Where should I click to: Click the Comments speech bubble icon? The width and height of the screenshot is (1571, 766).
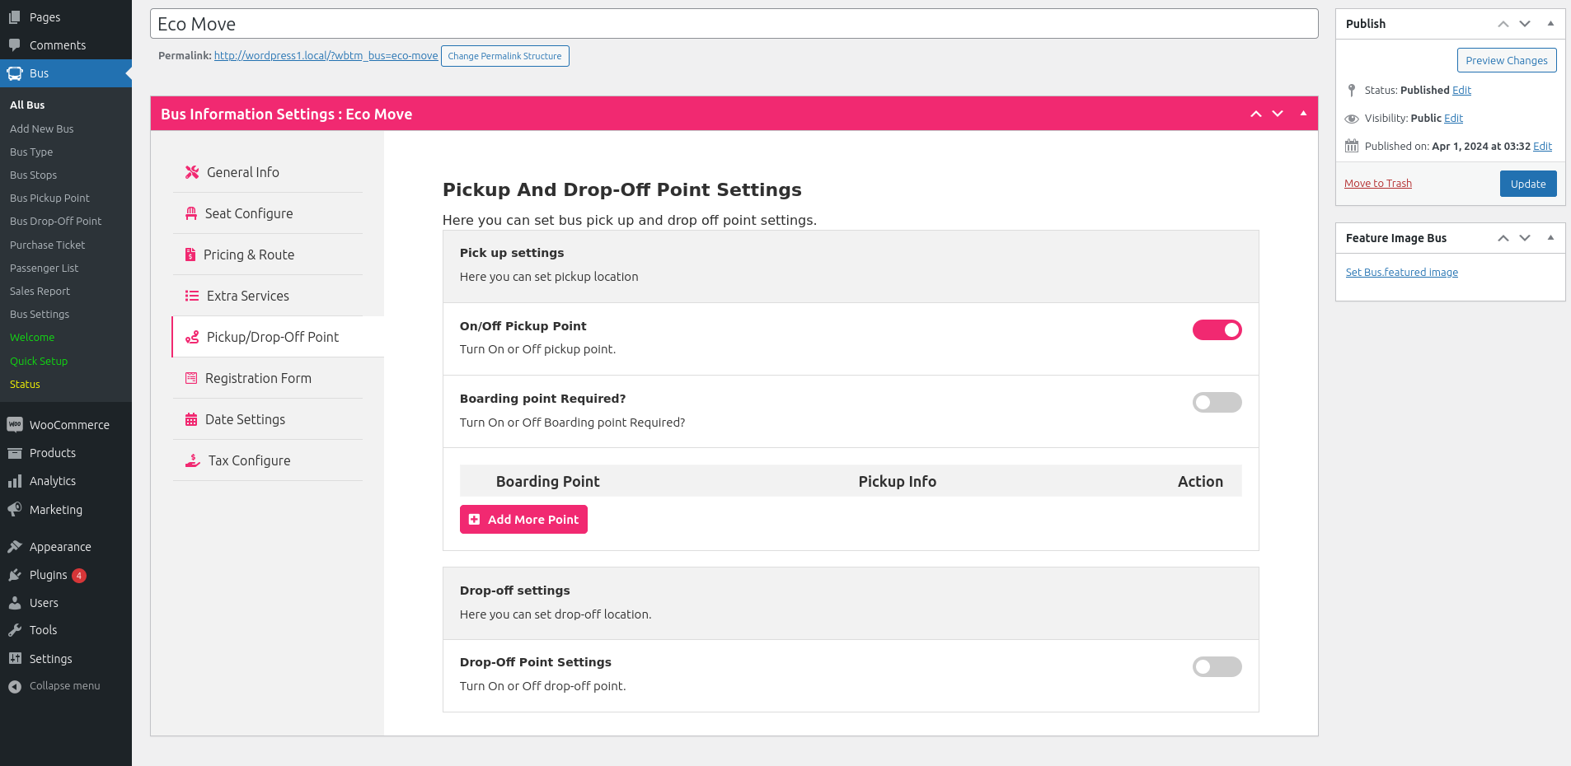[x=15, y=44]
